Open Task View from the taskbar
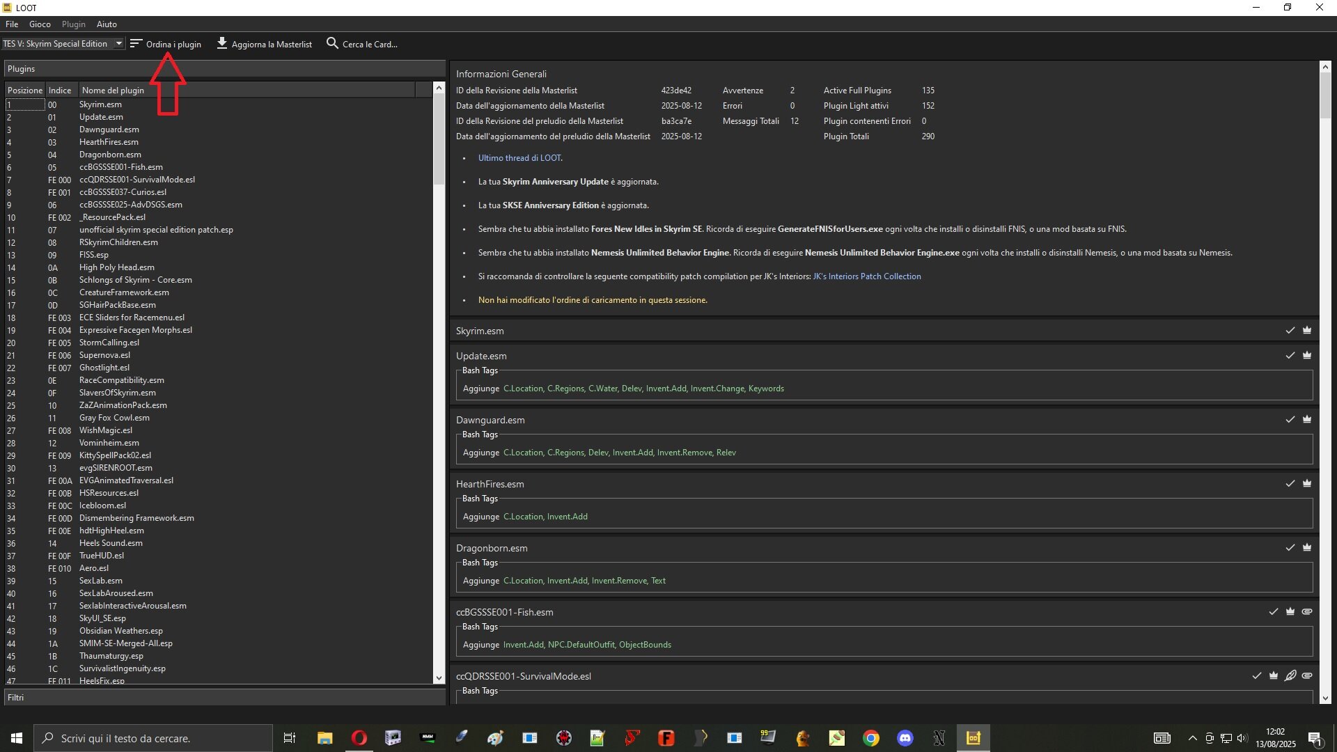1337x752 pixels. (290, 738)
